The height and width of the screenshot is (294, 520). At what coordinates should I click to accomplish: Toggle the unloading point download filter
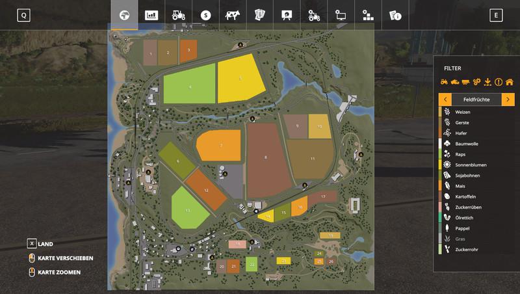[x=487, y=82]
